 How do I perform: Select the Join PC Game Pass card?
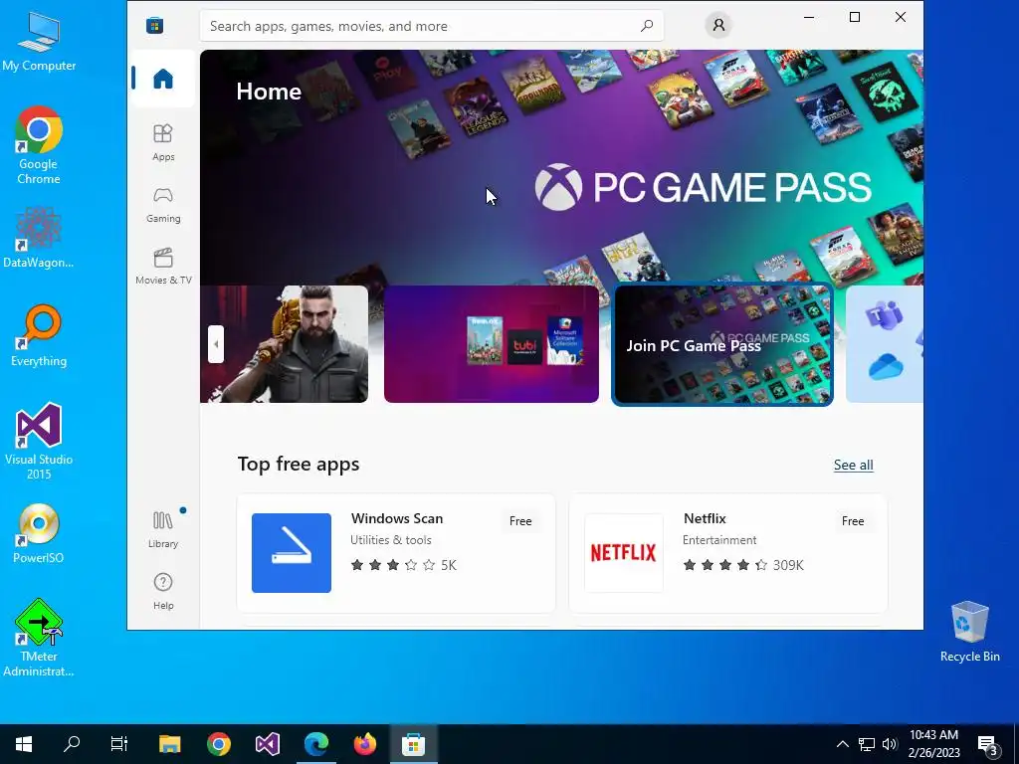pos(722,344)
